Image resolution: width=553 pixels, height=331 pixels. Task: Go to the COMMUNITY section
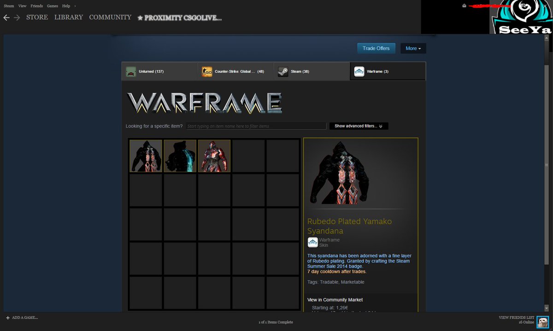point(110,17)
